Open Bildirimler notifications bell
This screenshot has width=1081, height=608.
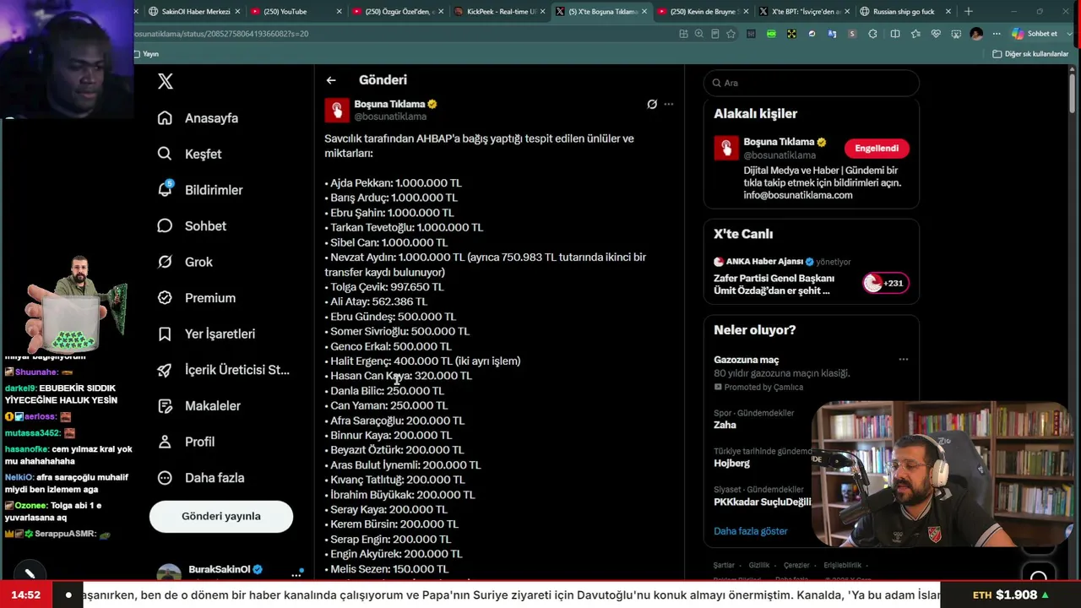200,190
